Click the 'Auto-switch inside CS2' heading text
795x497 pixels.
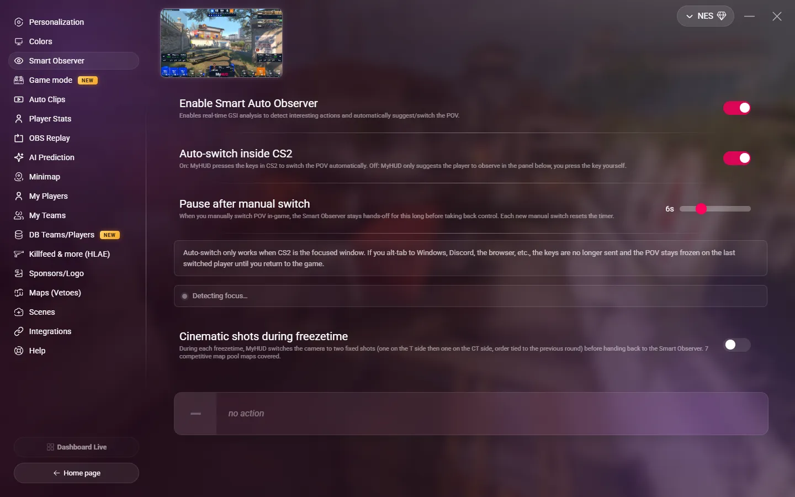(x=236, y=154)
